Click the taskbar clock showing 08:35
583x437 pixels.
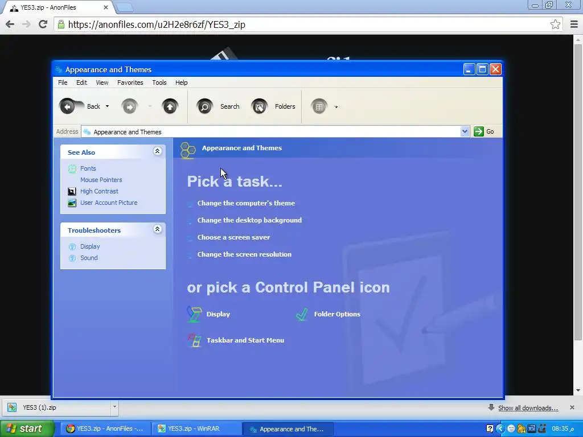tap(563, 429)
